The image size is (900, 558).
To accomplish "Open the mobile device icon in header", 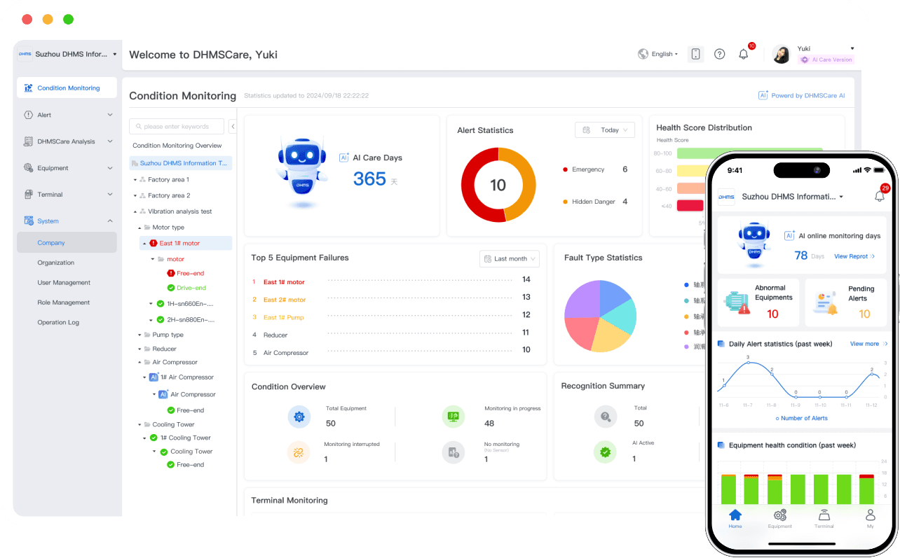I will click(x=695, y=54).
